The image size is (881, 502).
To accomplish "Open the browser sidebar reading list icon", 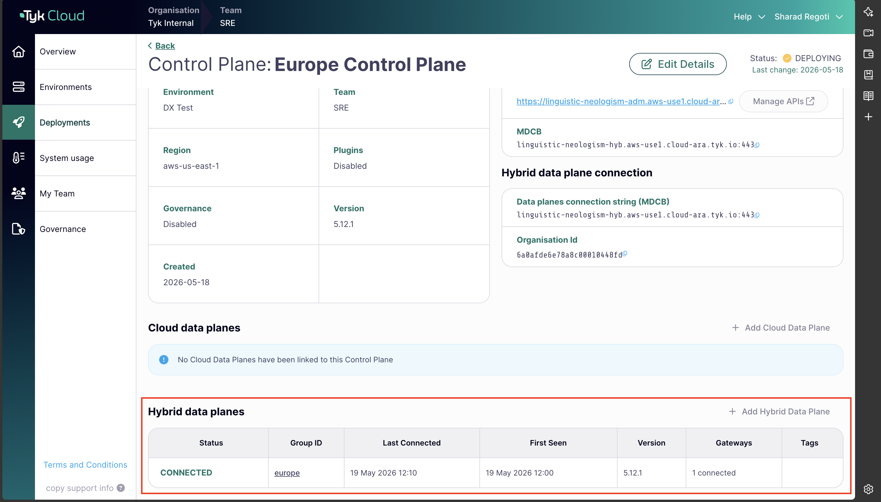I will [868, 96].
